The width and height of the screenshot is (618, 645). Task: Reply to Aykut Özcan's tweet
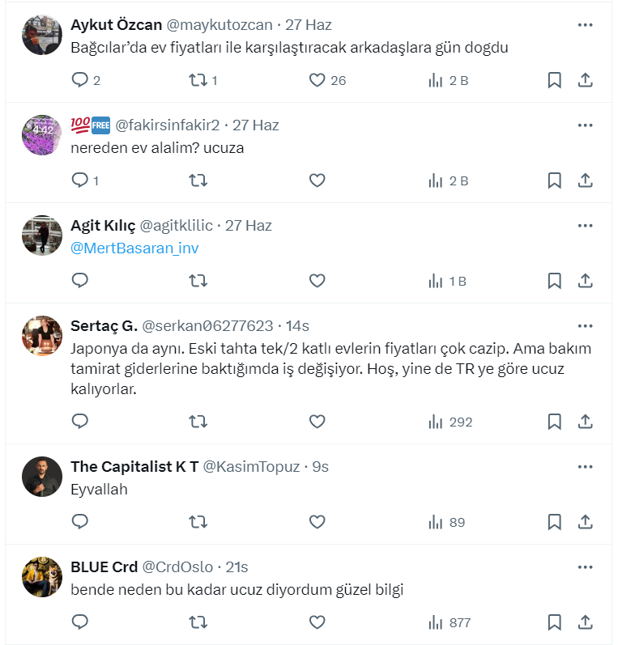[x=80, y=80]
